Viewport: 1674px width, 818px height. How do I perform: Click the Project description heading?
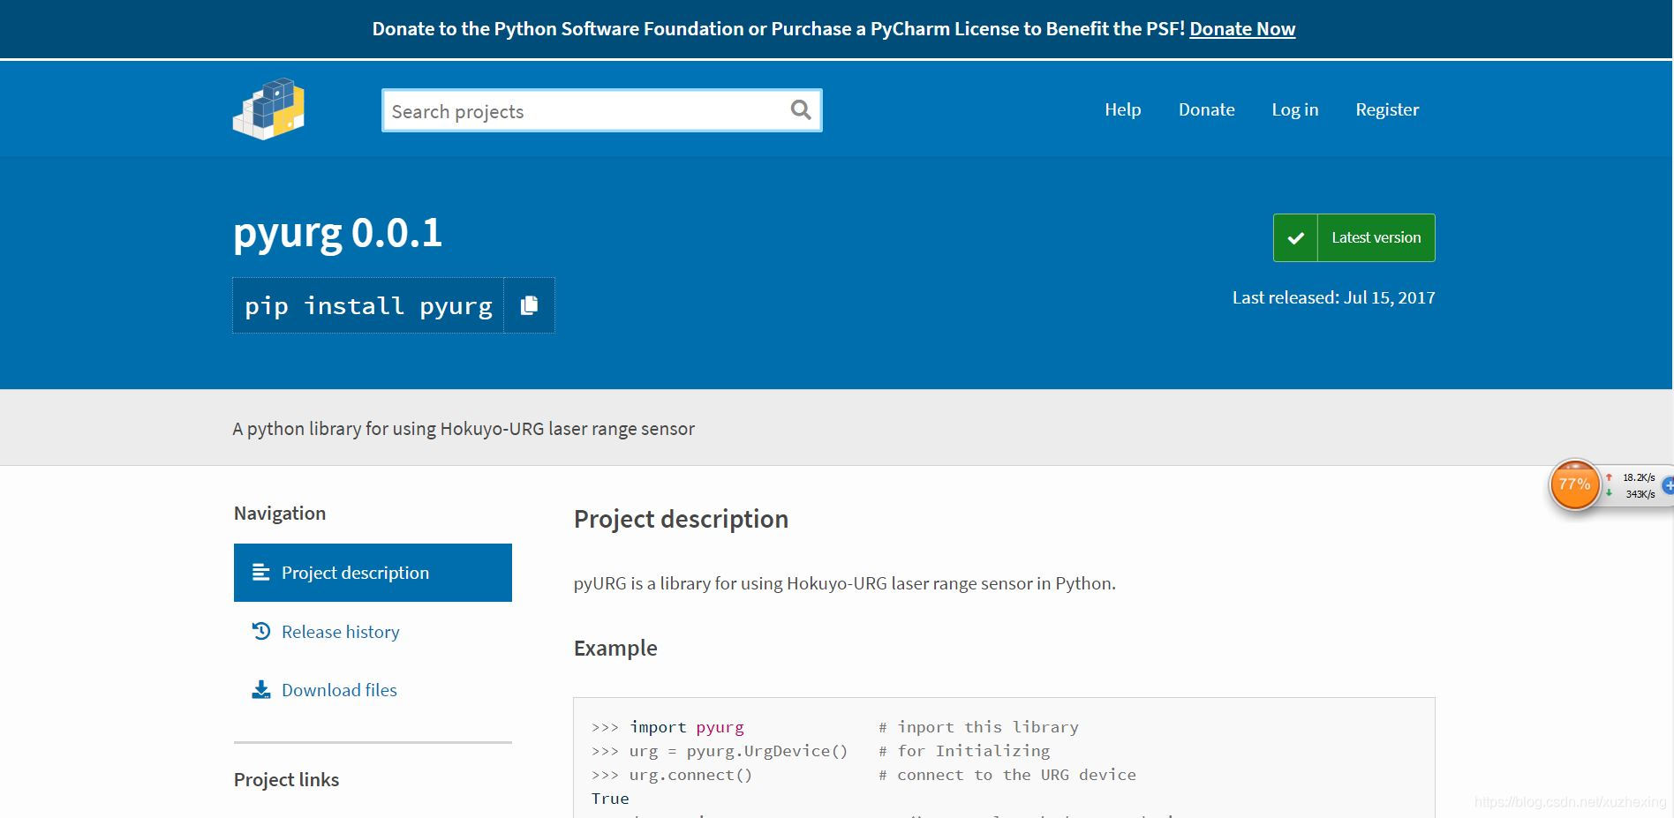coord(681,519)
